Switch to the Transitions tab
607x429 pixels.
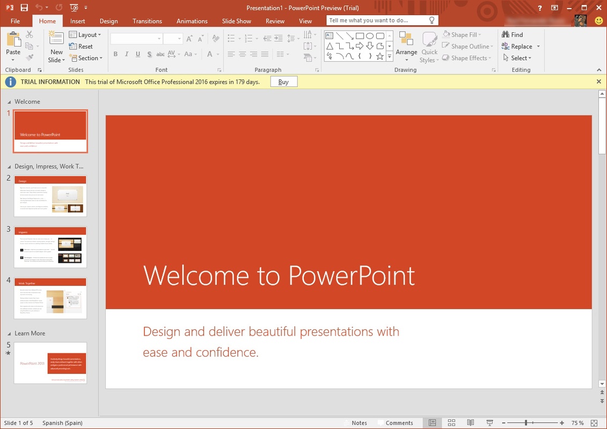(x=147, y=21)
